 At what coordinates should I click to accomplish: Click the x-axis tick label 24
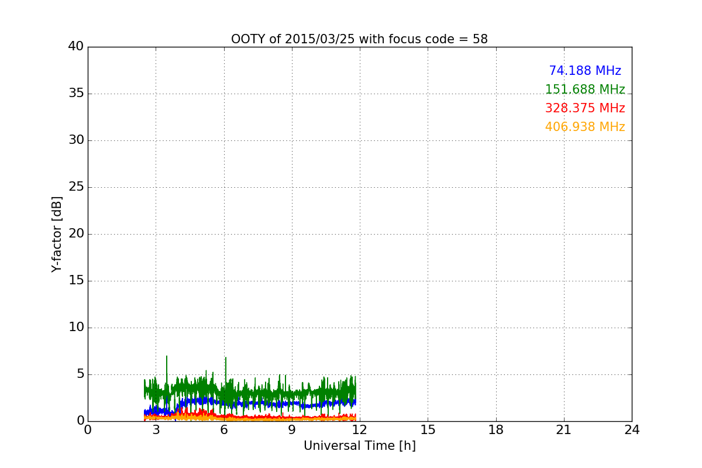[632, 430]
